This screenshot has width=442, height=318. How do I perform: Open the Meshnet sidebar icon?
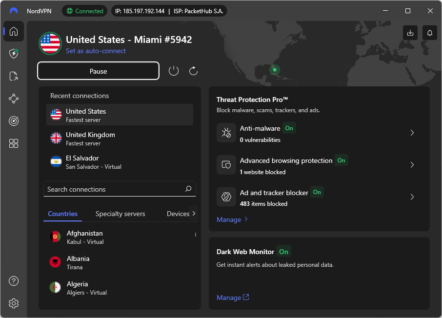point(14,99)
